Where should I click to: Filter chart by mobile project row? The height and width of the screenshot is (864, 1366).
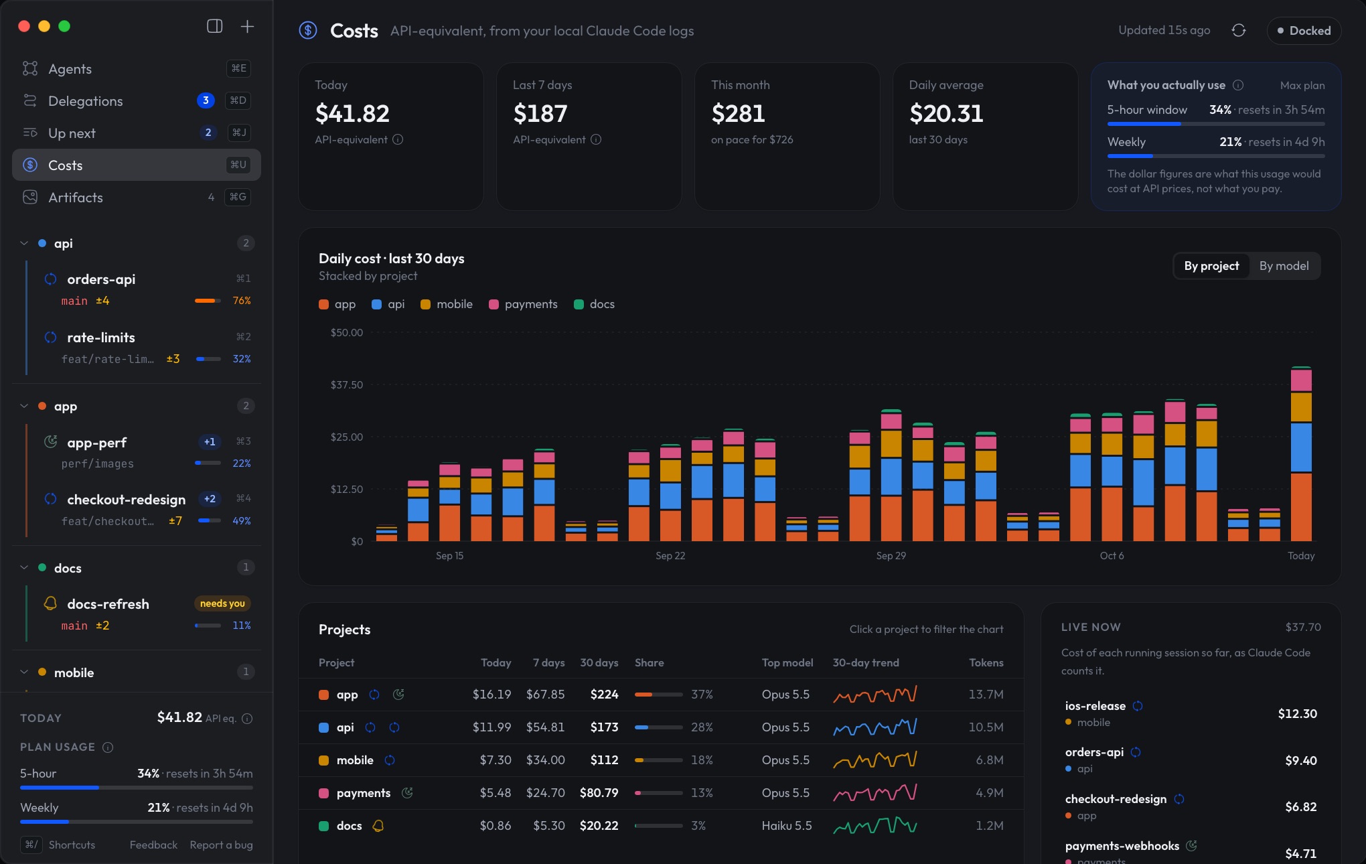661,760
